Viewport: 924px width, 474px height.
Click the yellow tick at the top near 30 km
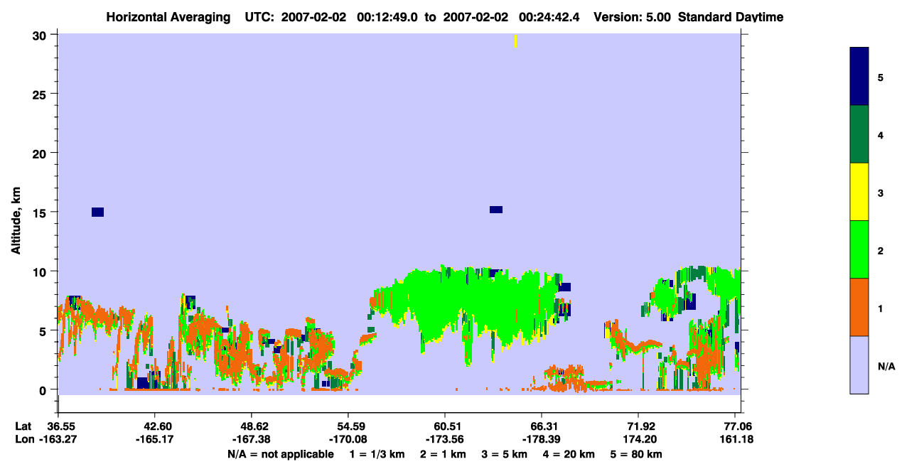click(515, 41)
